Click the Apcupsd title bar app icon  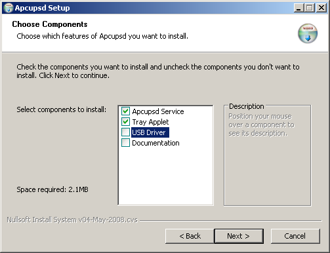point(9,8)
